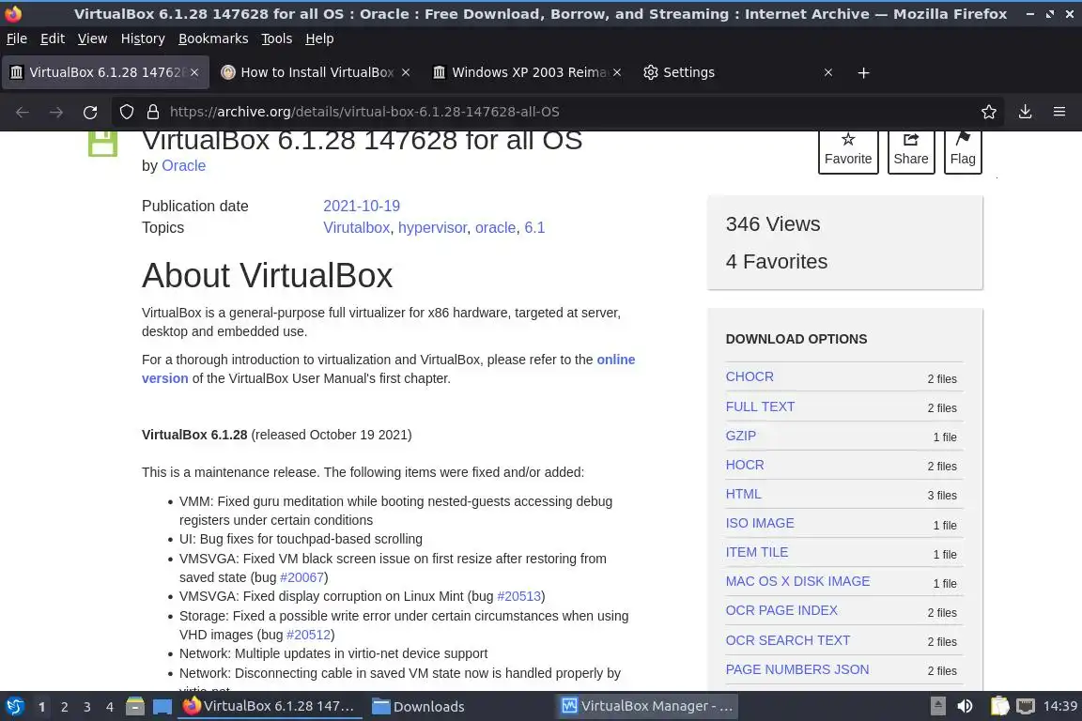This screenshot has width=1082, height=721.
Task: Switch to workspace 4
Action: 109,707
